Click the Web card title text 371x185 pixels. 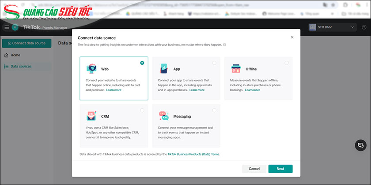105,69
